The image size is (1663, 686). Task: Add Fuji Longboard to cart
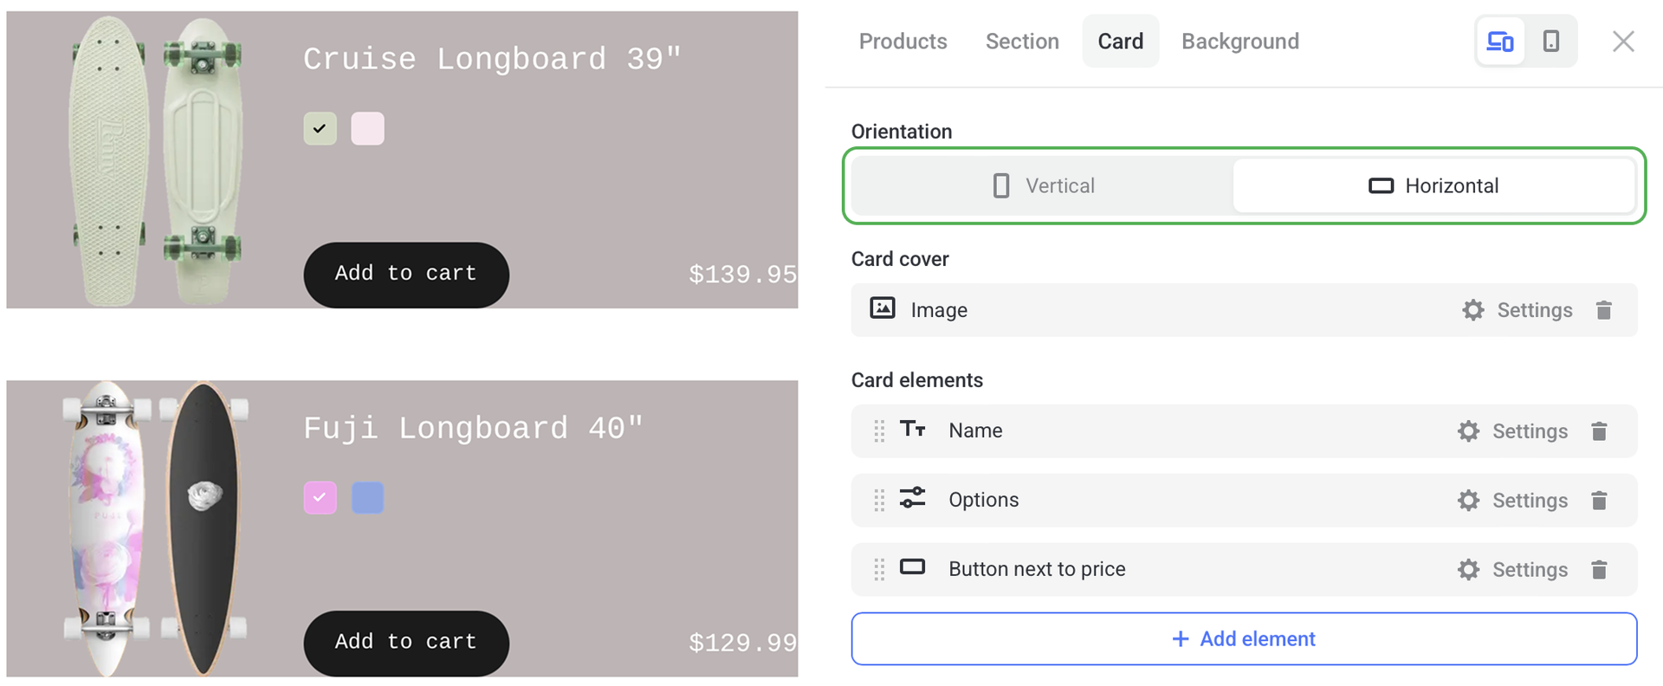pos(405,643)
